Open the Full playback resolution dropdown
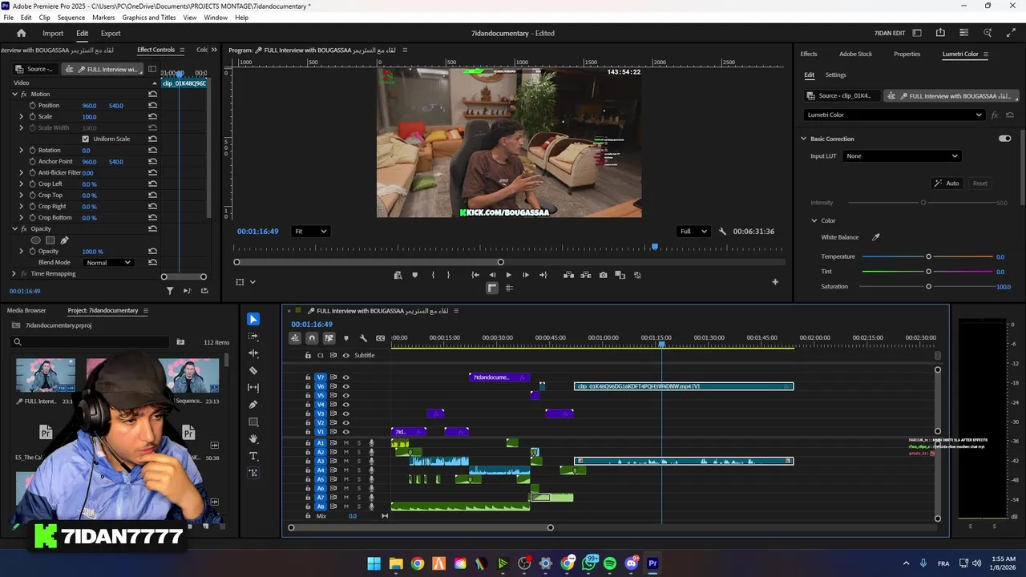Image resolution: width=1026 pixels, height=577 pixels. pos(693,232)
